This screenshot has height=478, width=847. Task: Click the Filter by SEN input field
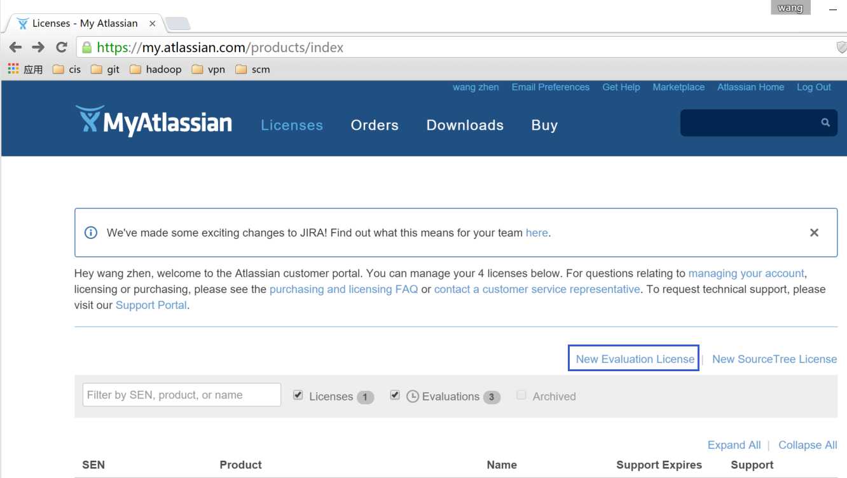click(x=182, y=395)
